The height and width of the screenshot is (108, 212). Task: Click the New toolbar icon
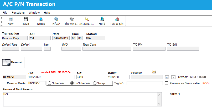coord(11,19)
